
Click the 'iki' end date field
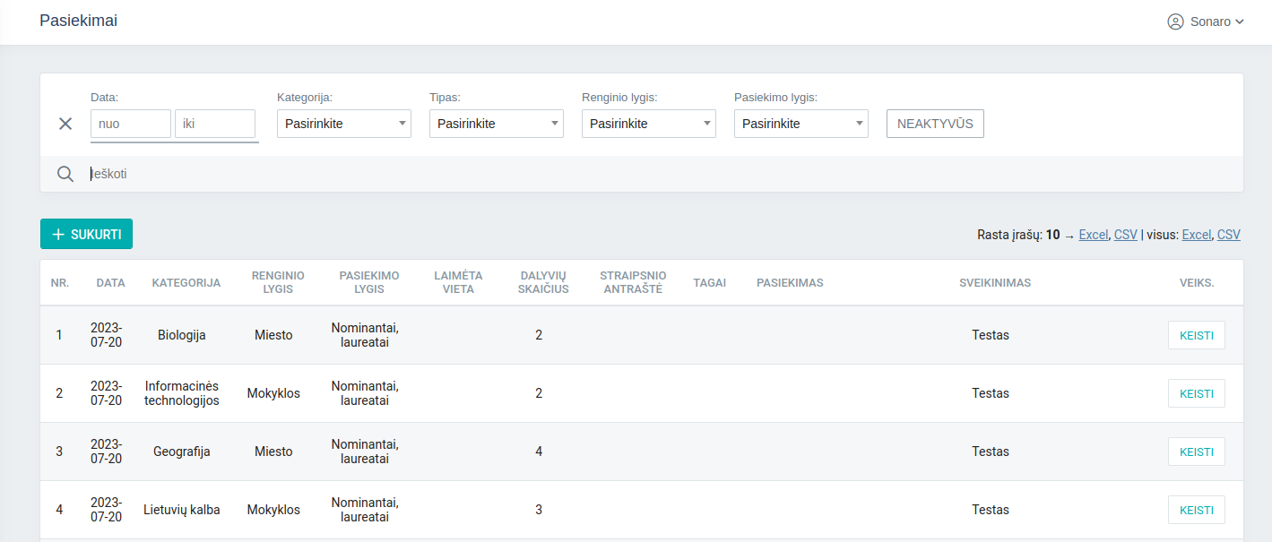214,124
